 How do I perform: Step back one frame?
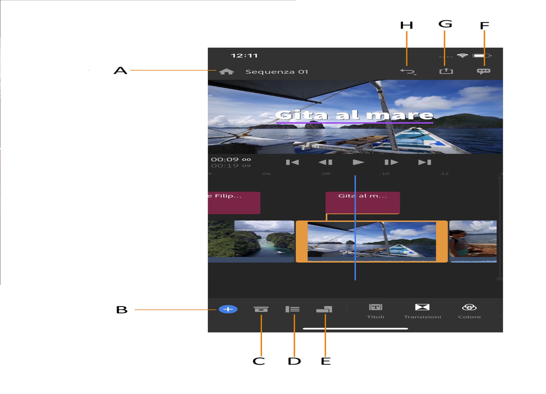click(325, 162)
